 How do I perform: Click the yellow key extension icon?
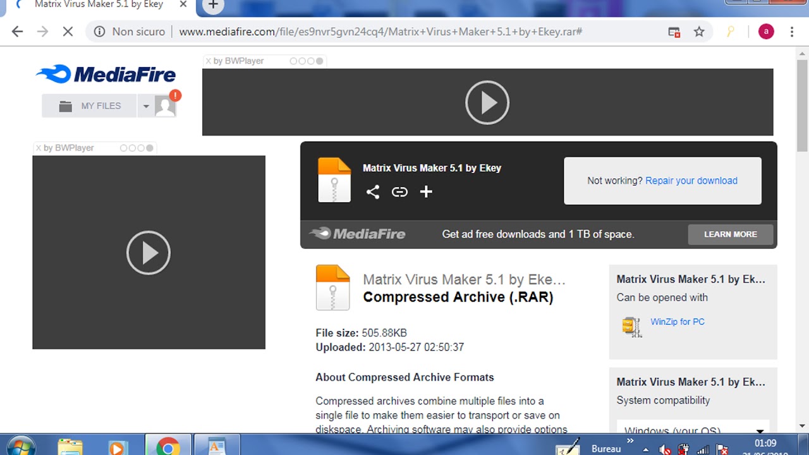tap(730, 32)
